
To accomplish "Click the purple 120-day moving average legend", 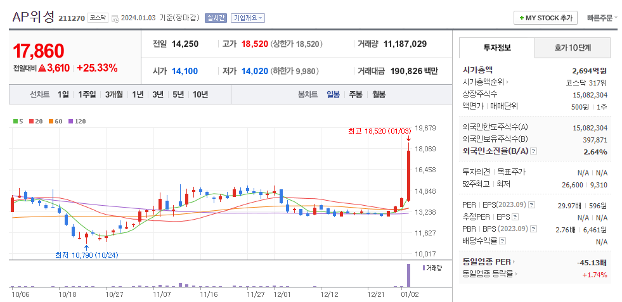I will (x=77, y=122).
